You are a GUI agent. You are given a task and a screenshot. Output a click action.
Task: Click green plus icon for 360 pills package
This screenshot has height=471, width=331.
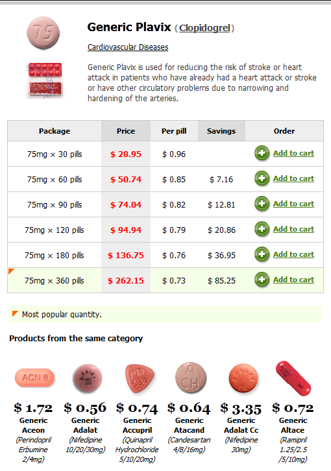point(262,280)
